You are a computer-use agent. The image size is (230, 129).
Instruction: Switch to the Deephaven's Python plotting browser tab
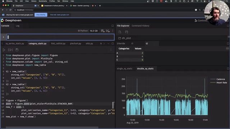[54, 6]
